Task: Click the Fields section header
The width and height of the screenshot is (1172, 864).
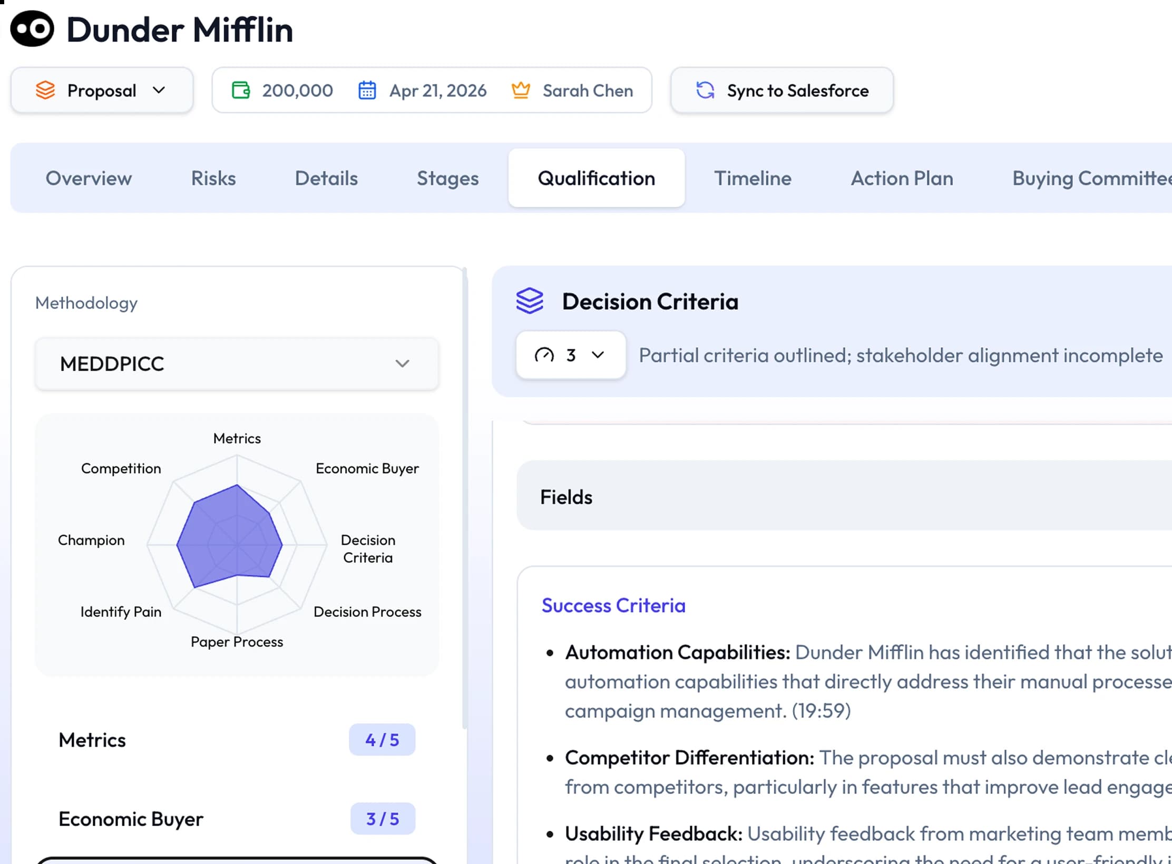Action: [844, 495]
